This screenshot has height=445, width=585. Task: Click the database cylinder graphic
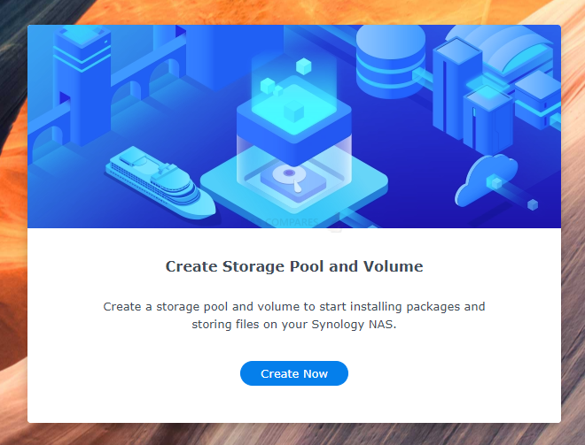pos(390,59)
